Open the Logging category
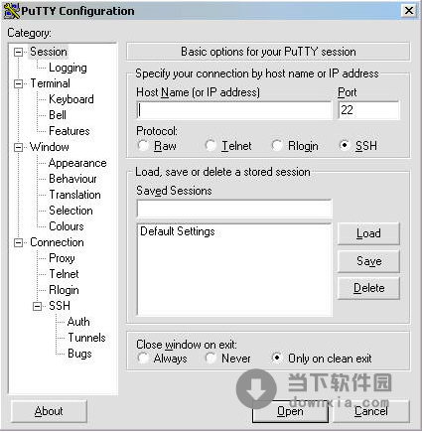The image size is (422, 433). point(68,68)
